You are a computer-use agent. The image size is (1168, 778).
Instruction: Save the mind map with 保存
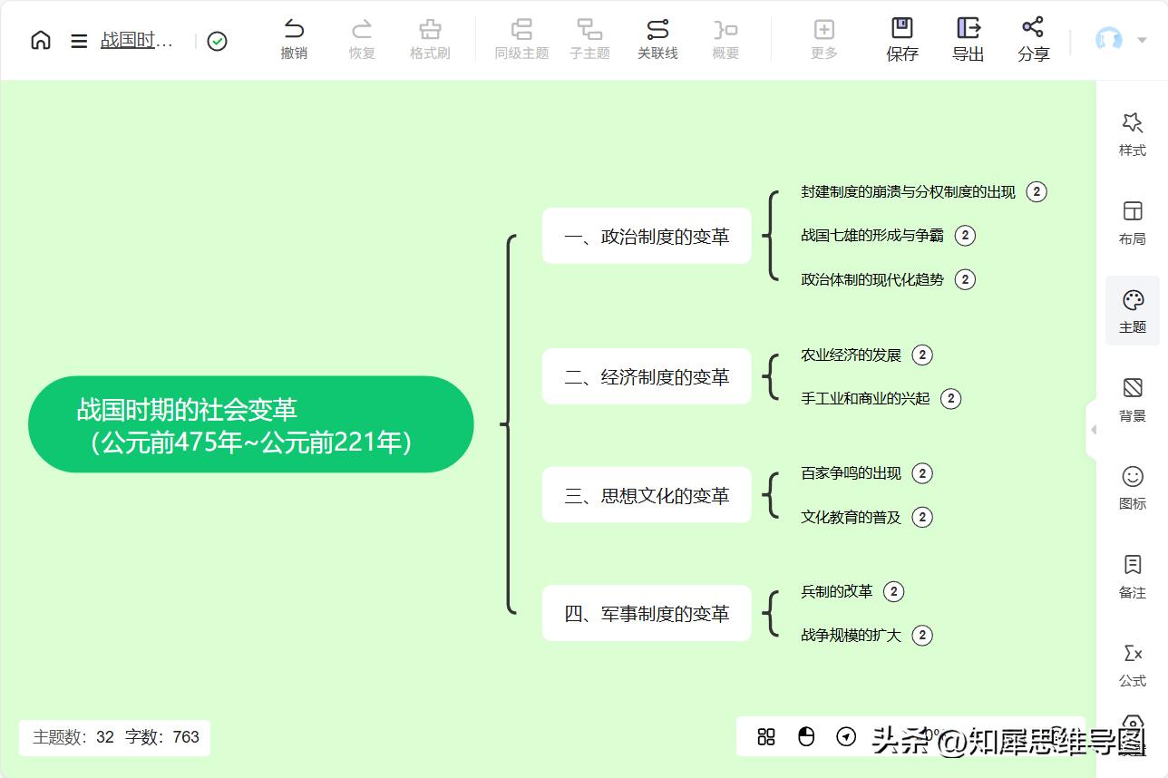pyautogui.click(x=901, y=40)
